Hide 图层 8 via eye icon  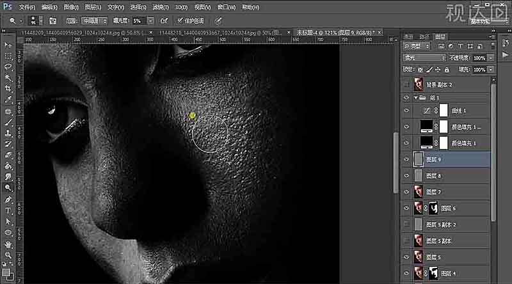[406, 176]
